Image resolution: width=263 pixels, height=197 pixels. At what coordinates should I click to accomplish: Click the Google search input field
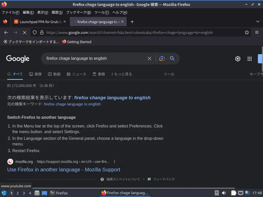96,58
